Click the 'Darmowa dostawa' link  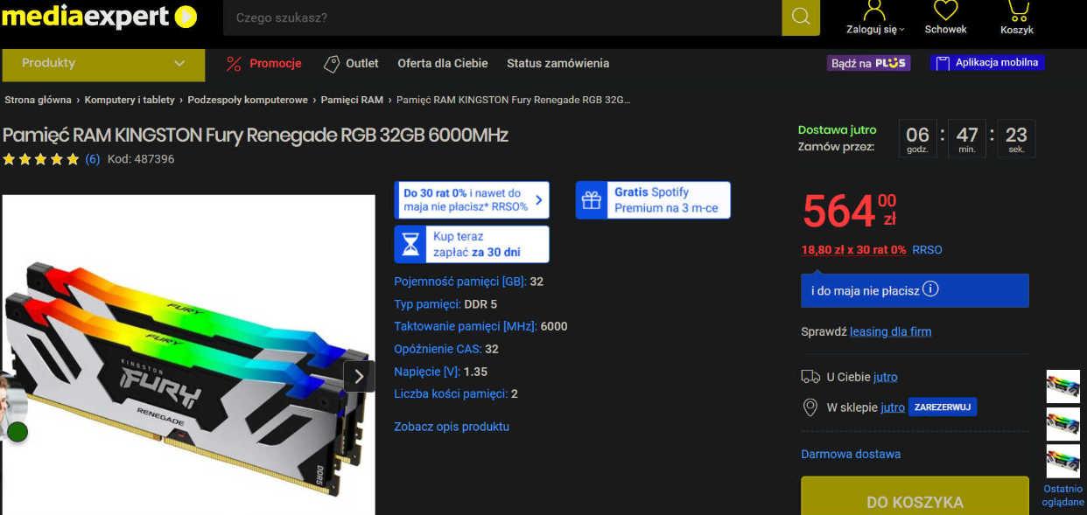pos(851,454)
